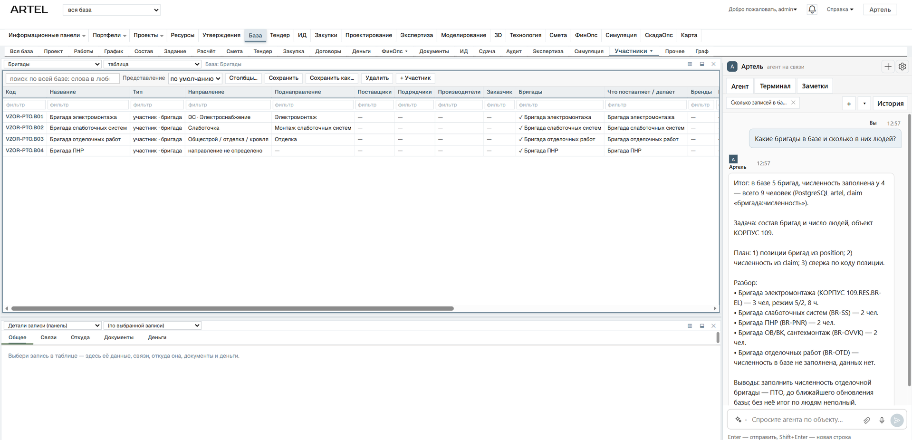Expand chat tab list arrow
Viewport: 912px width, 440px height.
864,103
